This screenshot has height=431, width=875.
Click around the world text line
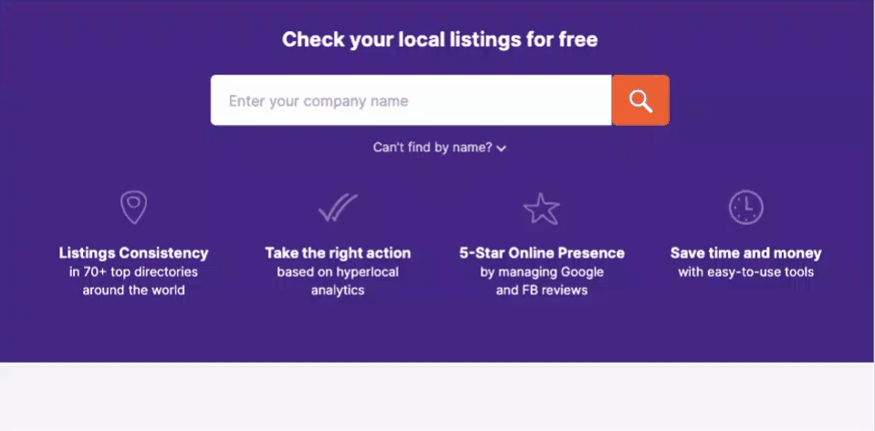[133, 291]
